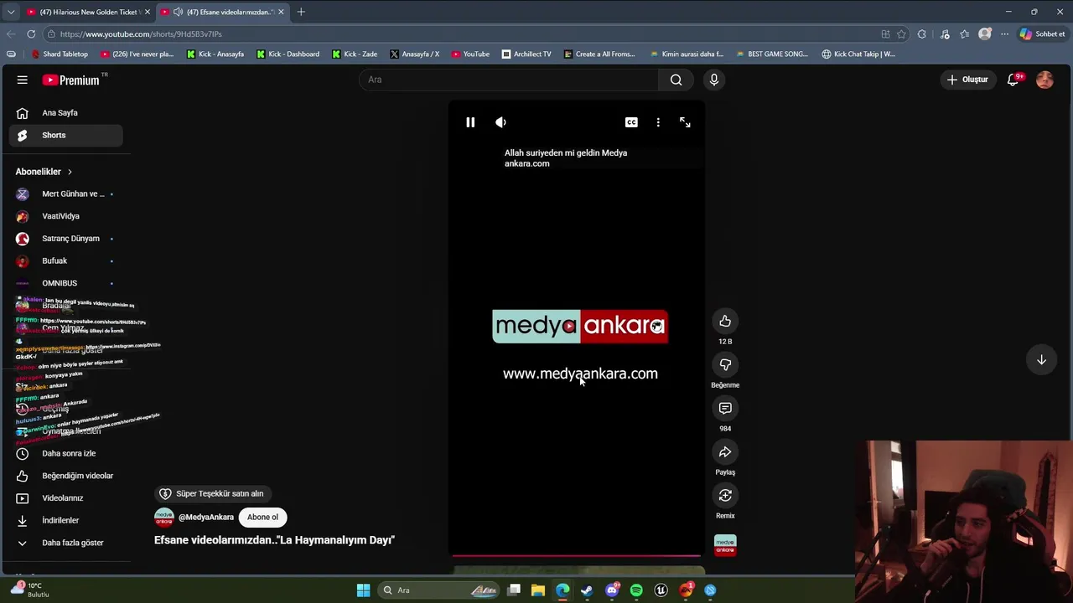Open the notifications bell
1073x603 pixels.
coord(1013,80)
